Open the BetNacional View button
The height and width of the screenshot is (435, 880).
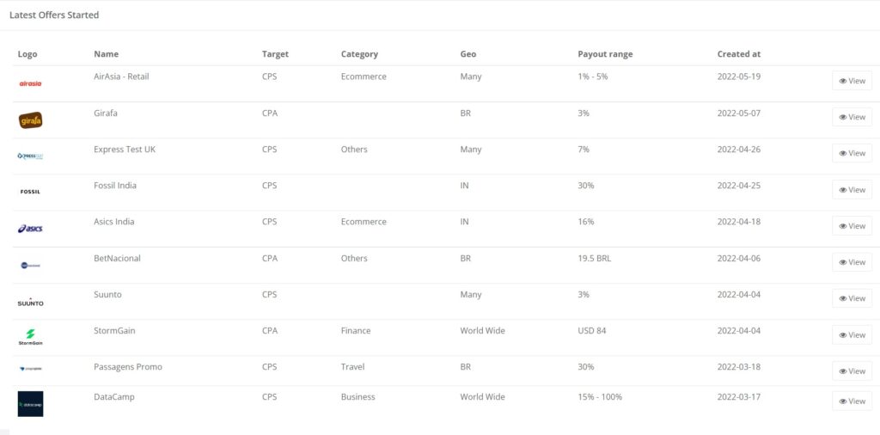point(852,262)
